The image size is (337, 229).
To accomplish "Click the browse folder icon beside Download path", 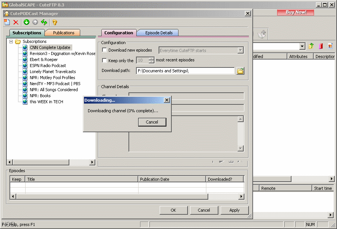I will click(240, 71).
